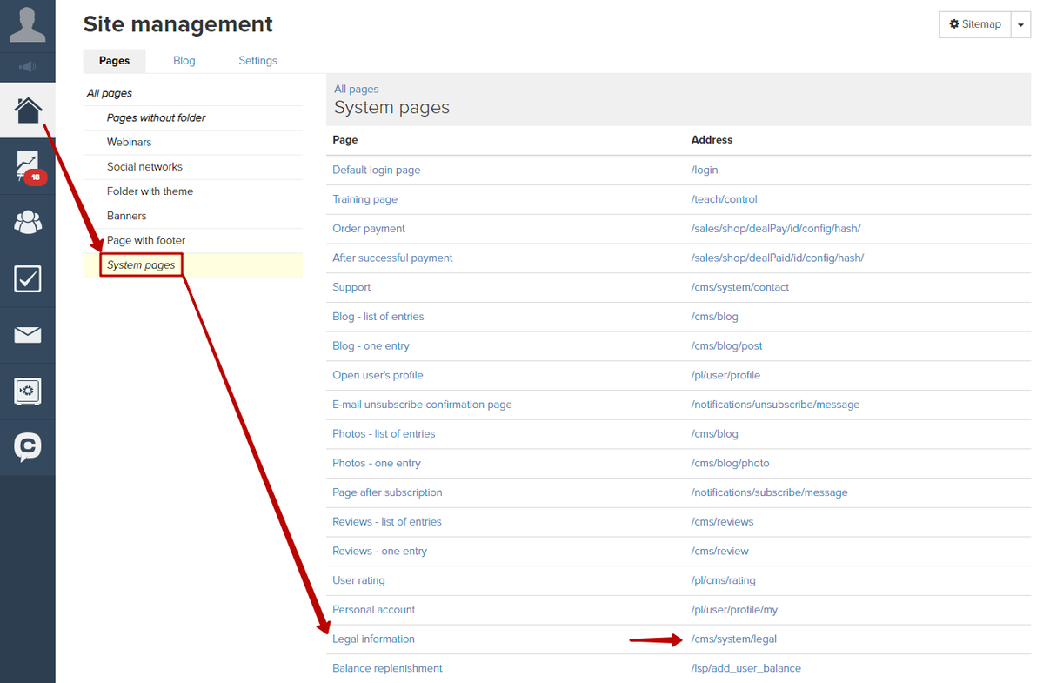Switch to the Settings tab
This screenshot has width=1043, height=683.
tap(258, 61)
